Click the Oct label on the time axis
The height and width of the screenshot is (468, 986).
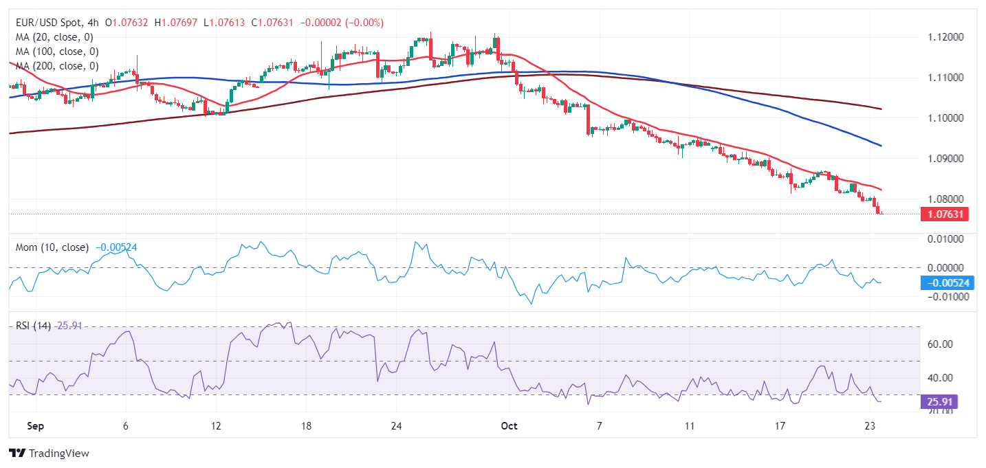[x=509, y=426]
